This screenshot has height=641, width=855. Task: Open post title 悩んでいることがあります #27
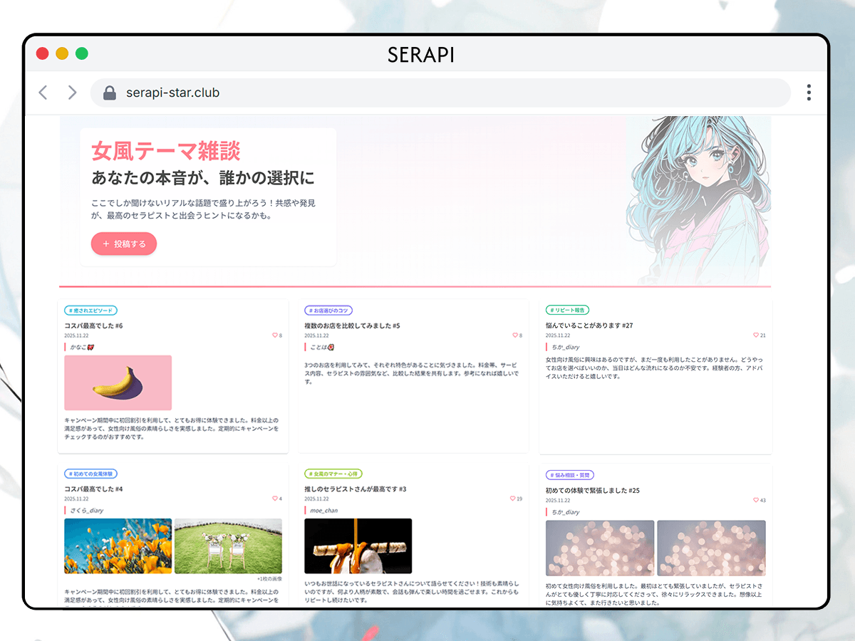click(x=589, y=325)
